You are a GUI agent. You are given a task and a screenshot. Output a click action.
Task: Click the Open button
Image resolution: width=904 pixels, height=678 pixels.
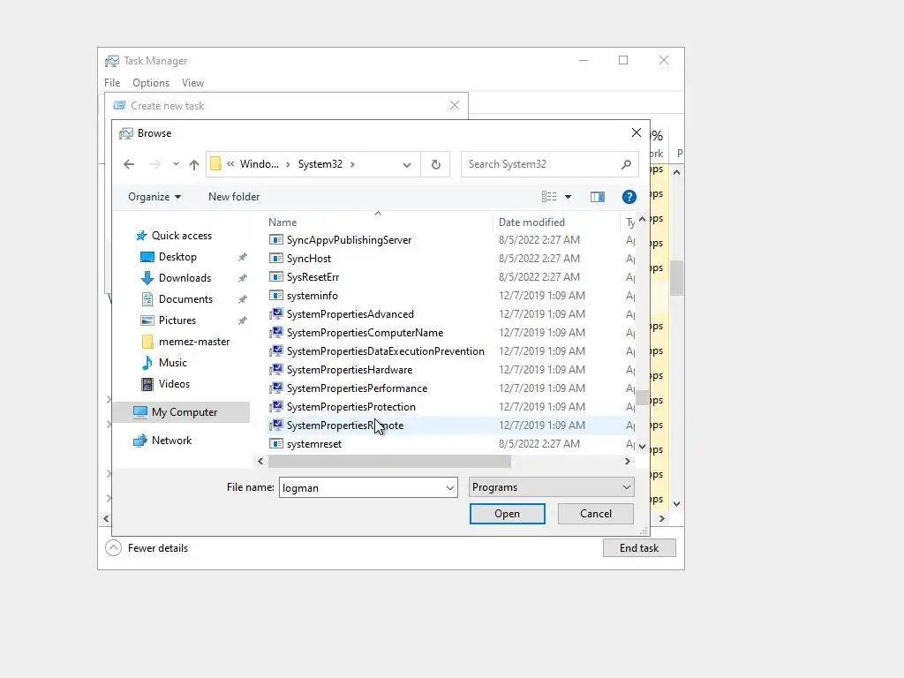pyautogui.click(x=508, y=514)
